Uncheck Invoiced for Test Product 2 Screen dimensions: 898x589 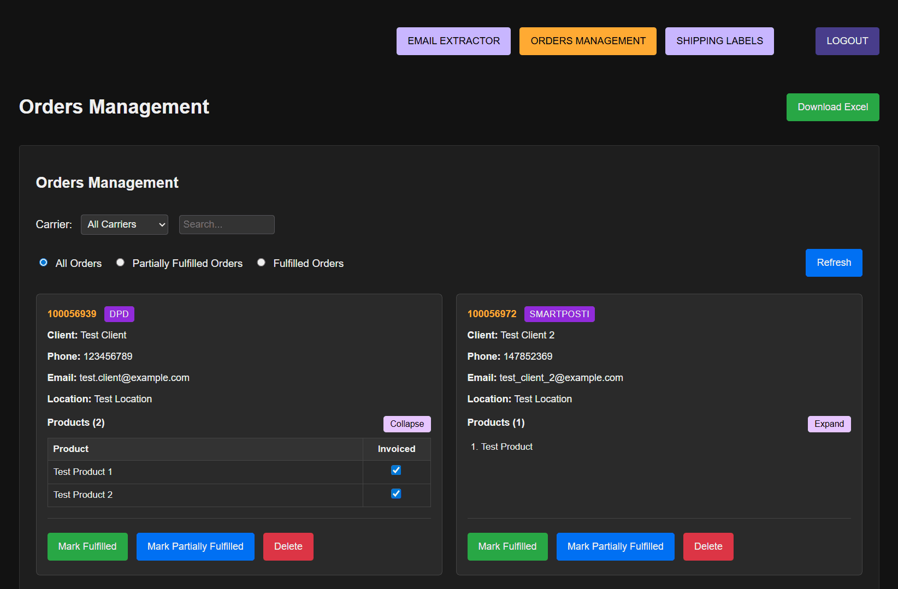(x=395, y=493)
